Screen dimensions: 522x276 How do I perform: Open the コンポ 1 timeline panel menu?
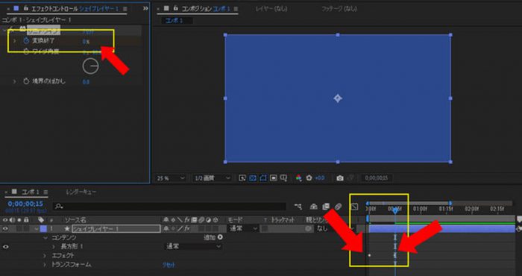click(45, 192)
